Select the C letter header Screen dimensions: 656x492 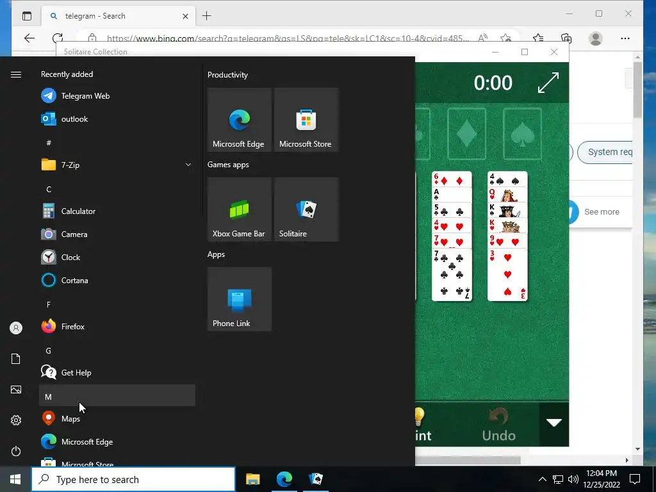tap(49, 189)
